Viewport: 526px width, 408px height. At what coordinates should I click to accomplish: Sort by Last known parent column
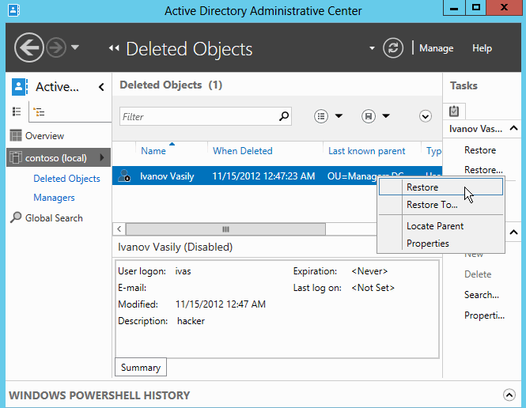click(367, 151)
